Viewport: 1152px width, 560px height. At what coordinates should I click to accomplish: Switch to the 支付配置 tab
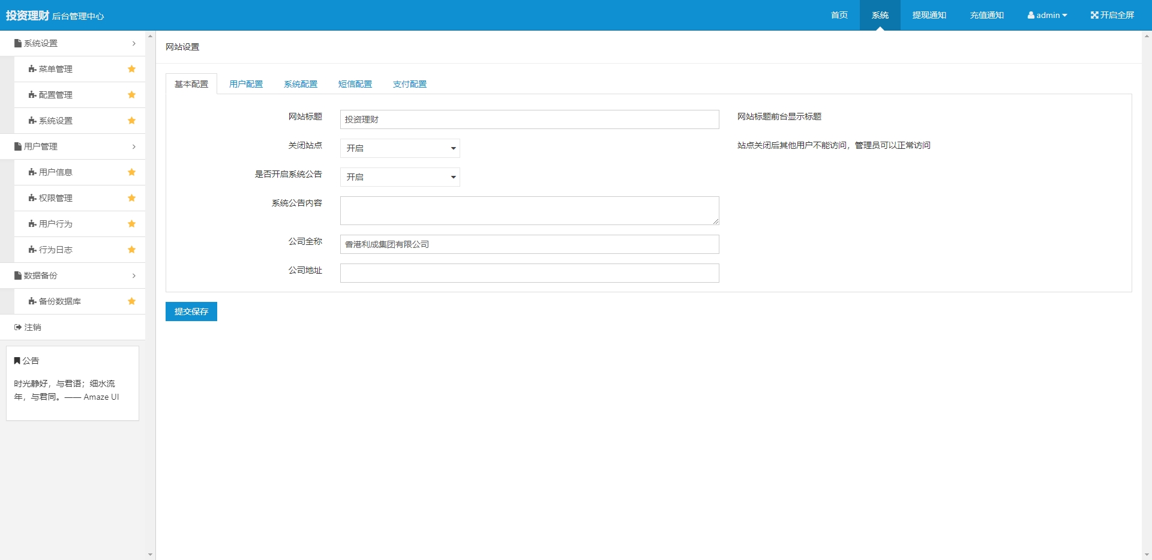click(x=410, y=84)
